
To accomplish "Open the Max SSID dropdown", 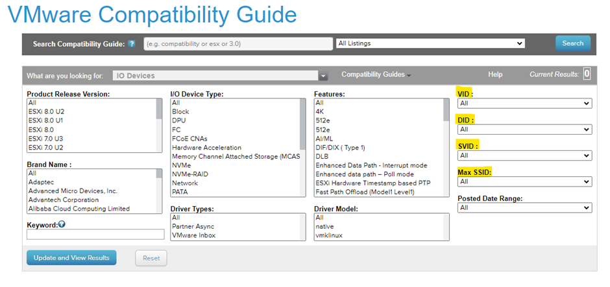I will point(524,182).
